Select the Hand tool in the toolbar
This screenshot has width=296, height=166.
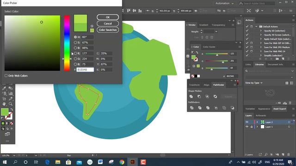click(4, 104)
